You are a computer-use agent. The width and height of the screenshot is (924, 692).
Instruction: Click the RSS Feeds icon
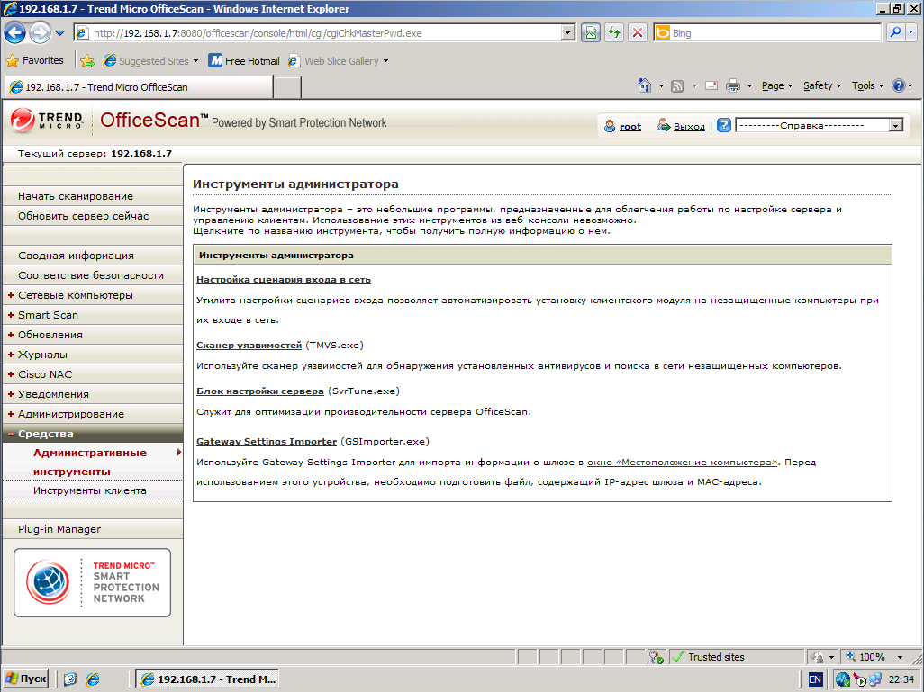(677, 86)
